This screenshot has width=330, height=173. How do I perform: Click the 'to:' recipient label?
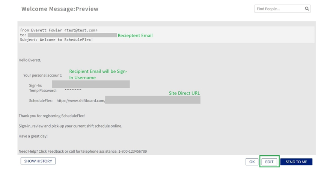[x=23, y=35]
